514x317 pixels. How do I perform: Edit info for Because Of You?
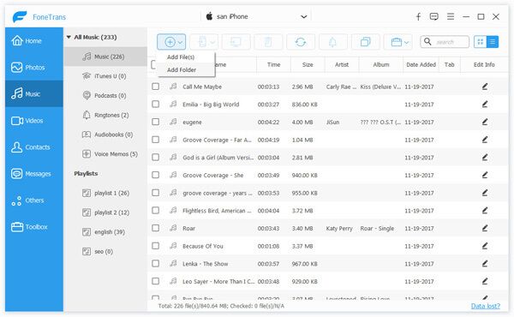(485, 246)
